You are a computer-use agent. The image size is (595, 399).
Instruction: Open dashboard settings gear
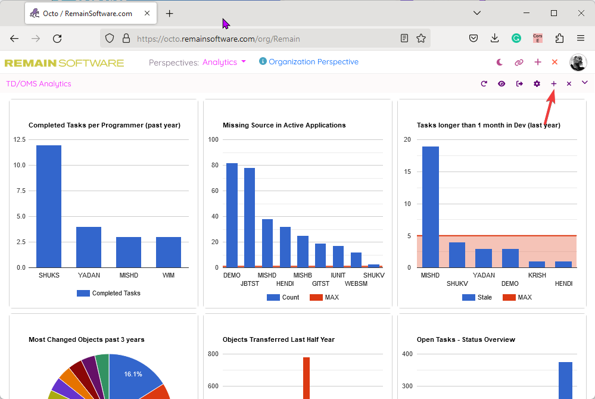(537, 84)
